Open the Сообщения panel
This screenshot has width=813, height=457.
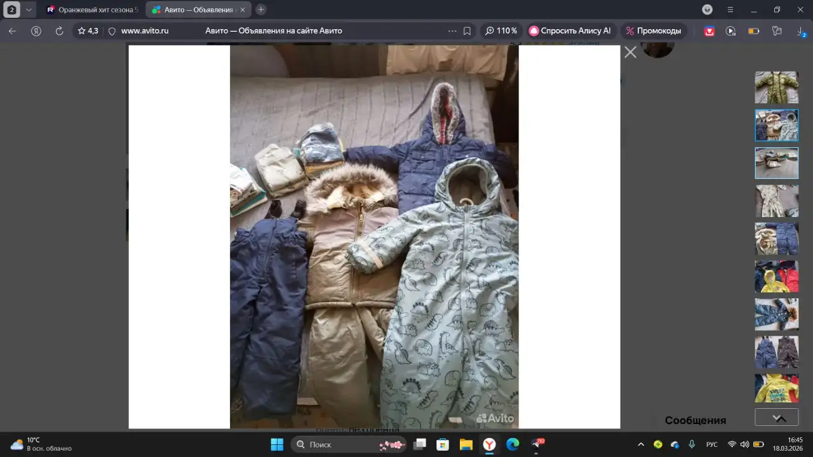[695, 420]
